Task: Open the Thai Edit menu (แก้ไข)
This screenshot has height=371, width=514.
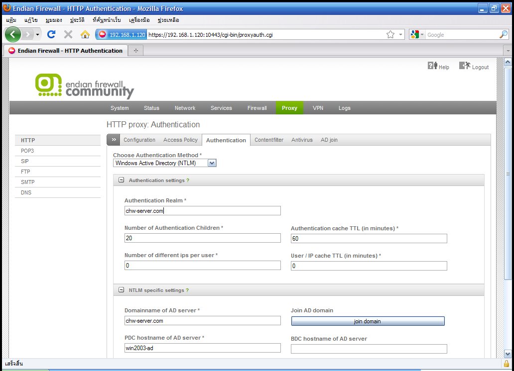Action: (31, 20)
